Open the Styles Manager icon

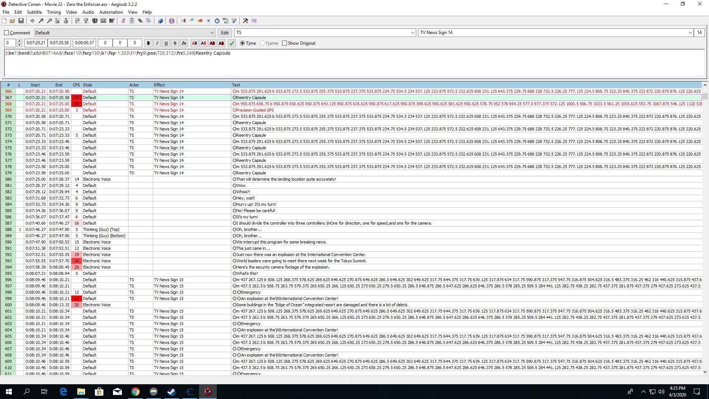coord(123,21)
